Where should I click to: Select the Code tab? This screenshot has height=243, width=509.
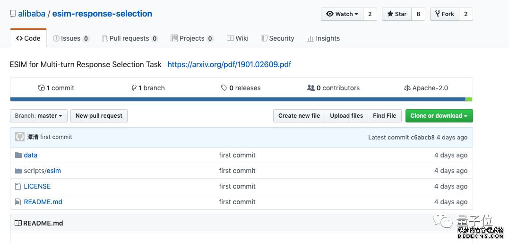click(28, 38)
